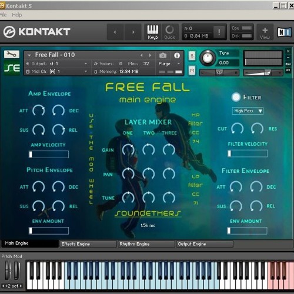Image resolution: width=294 pixels, height=294 pixels.
Task: Toggle the Filter on/off light
Action: coord(236,97)
